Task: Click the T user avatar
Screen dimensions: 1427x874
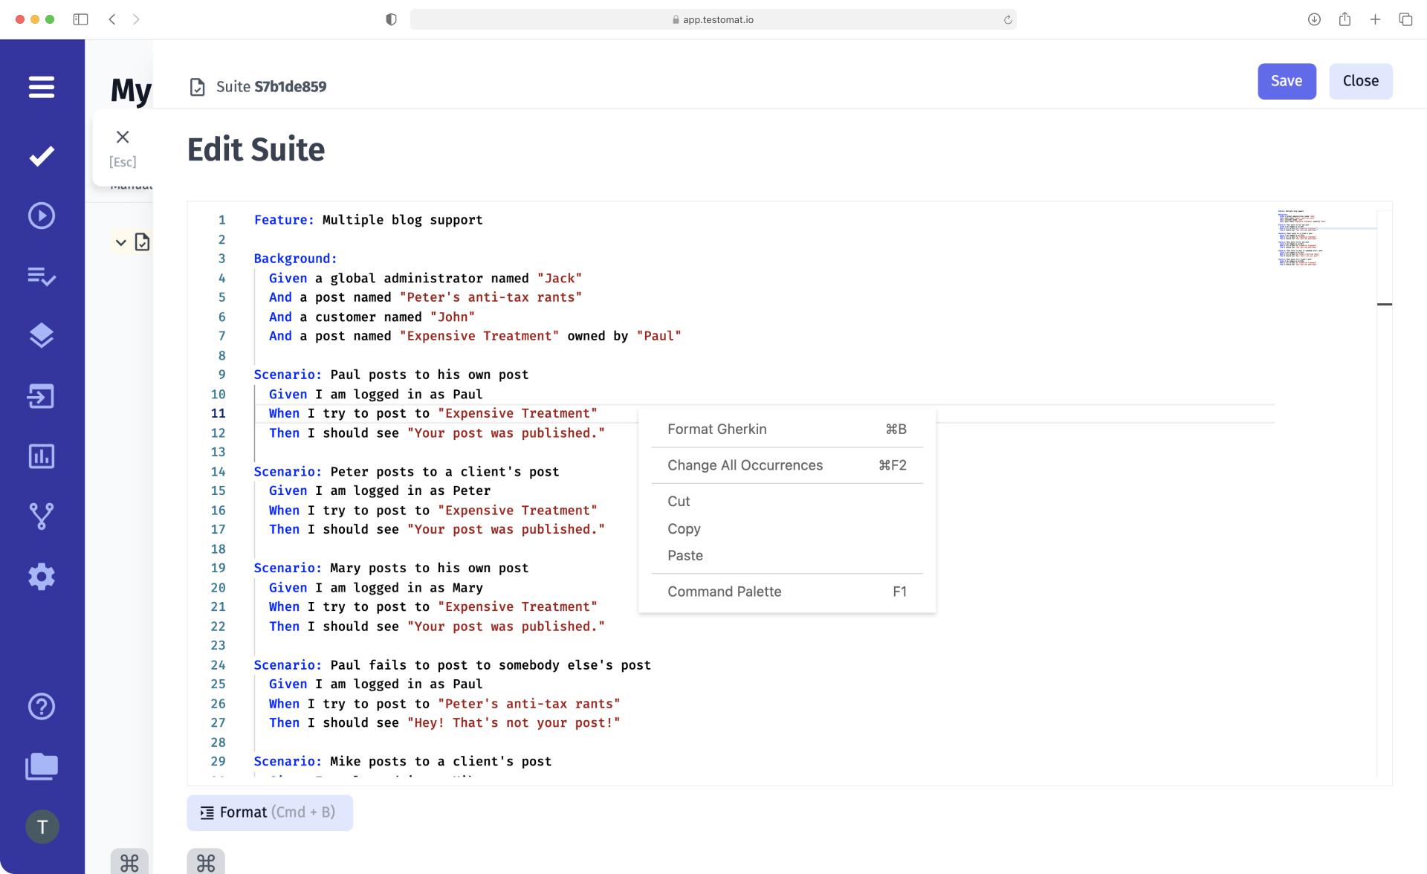Action: [x=42, y=826]
